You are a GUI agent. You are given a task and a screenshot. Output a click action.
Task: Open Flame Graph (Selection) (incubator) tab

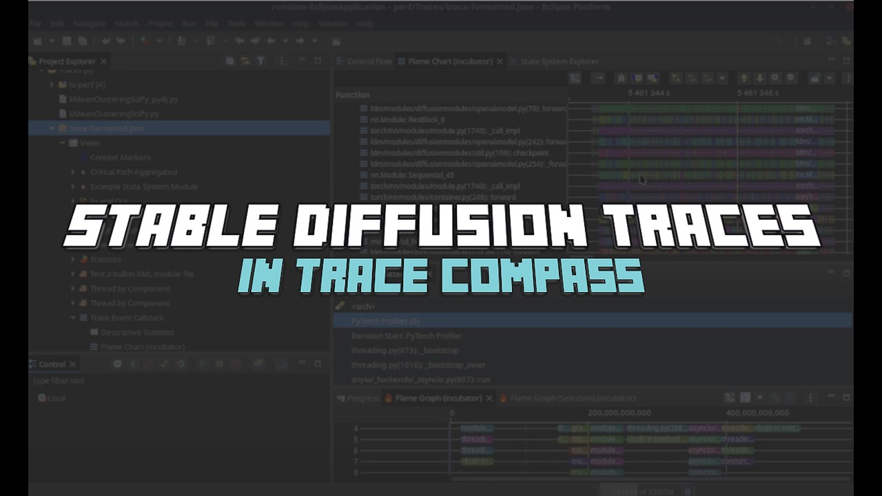(x=567, y=398)
